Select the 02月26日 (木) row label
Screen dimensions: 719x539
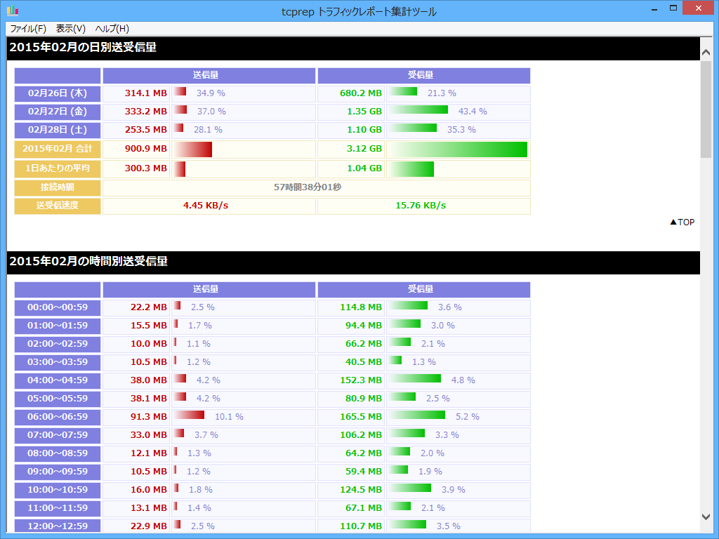pos(56,93)
